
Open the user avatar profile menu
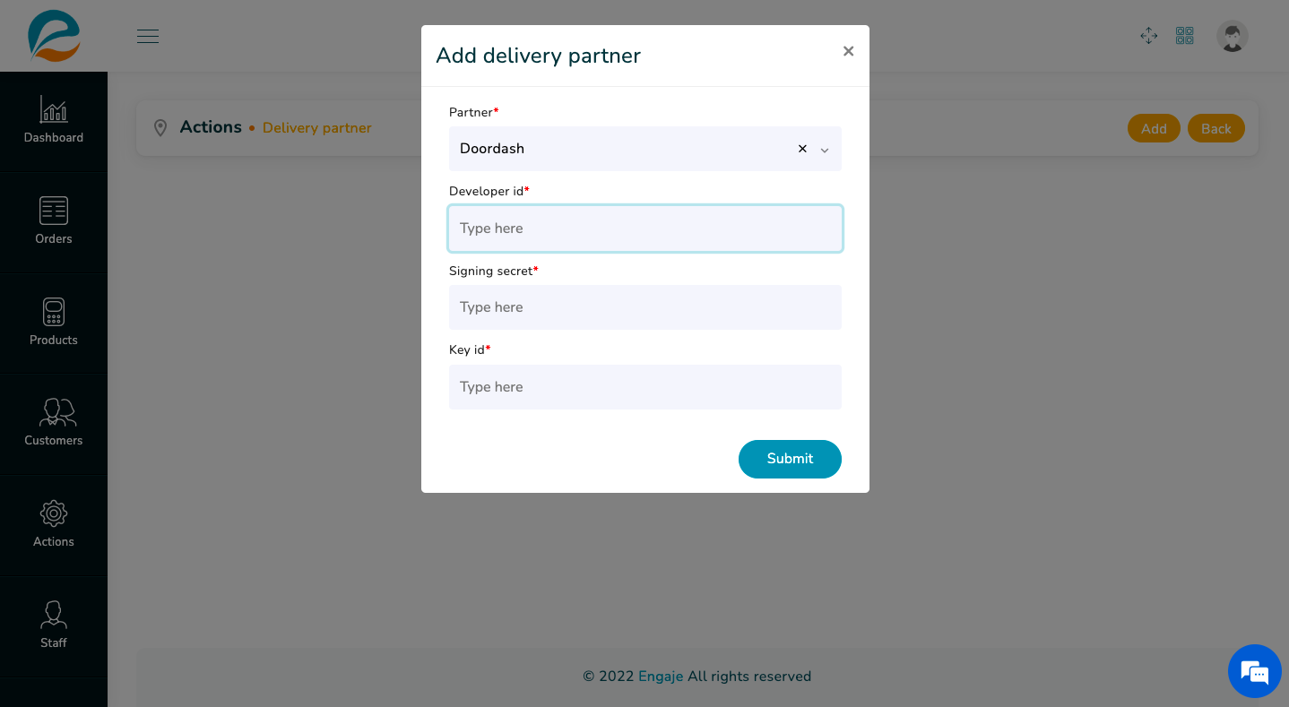pyautogui.click(x=1233, y=36)
